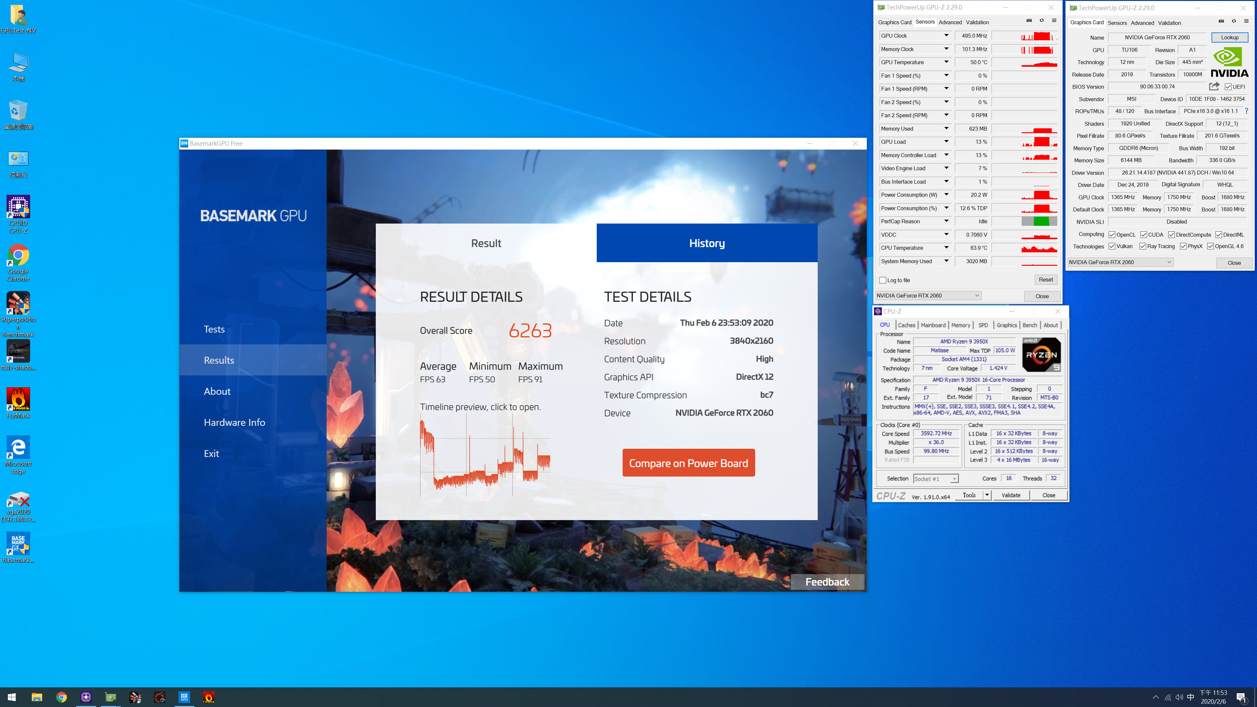Image resolution: width=1257 pixels, height=707 pixels.
Task: Open the GPUTest-NV desktop folder
Action: click(18, 20)
